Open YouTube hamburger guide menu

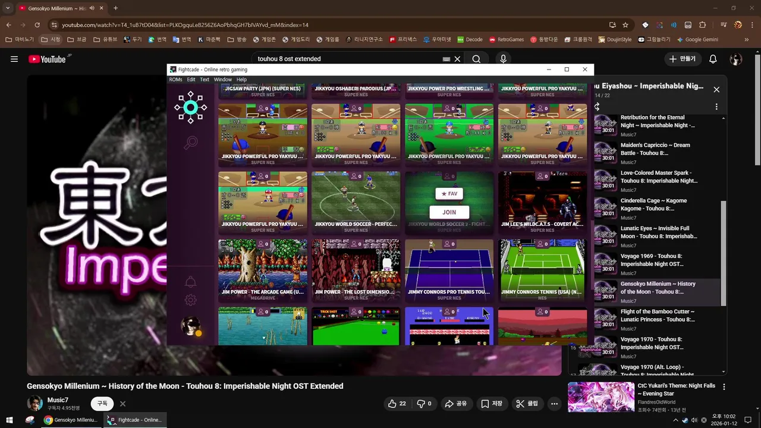[x=14, y=59]
